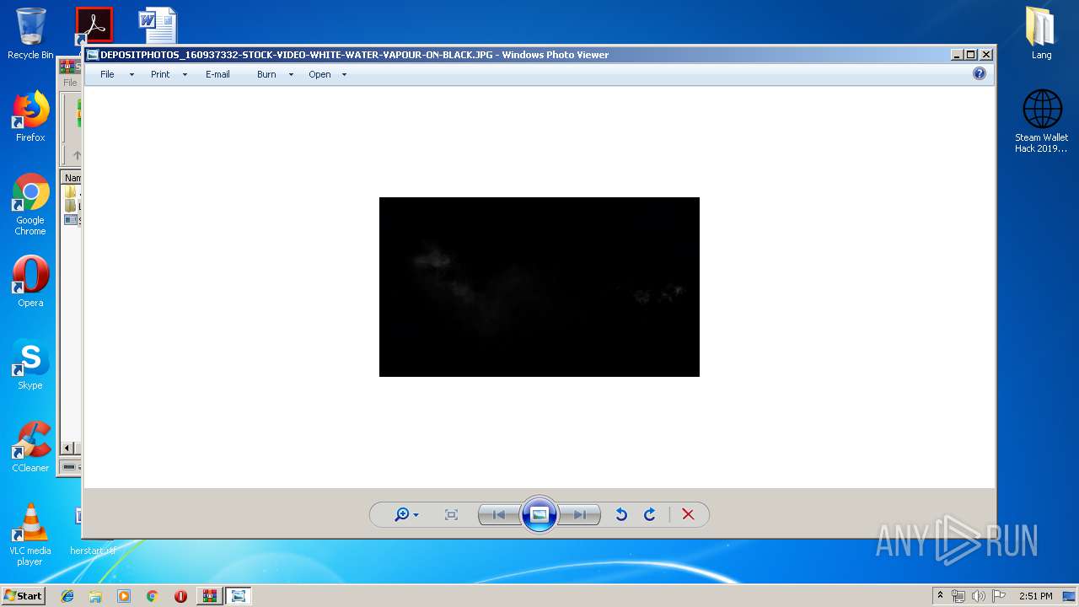Launch Firefox from the desktop
The height and width of the screenshot is (607, 1079).
[30, 116]
